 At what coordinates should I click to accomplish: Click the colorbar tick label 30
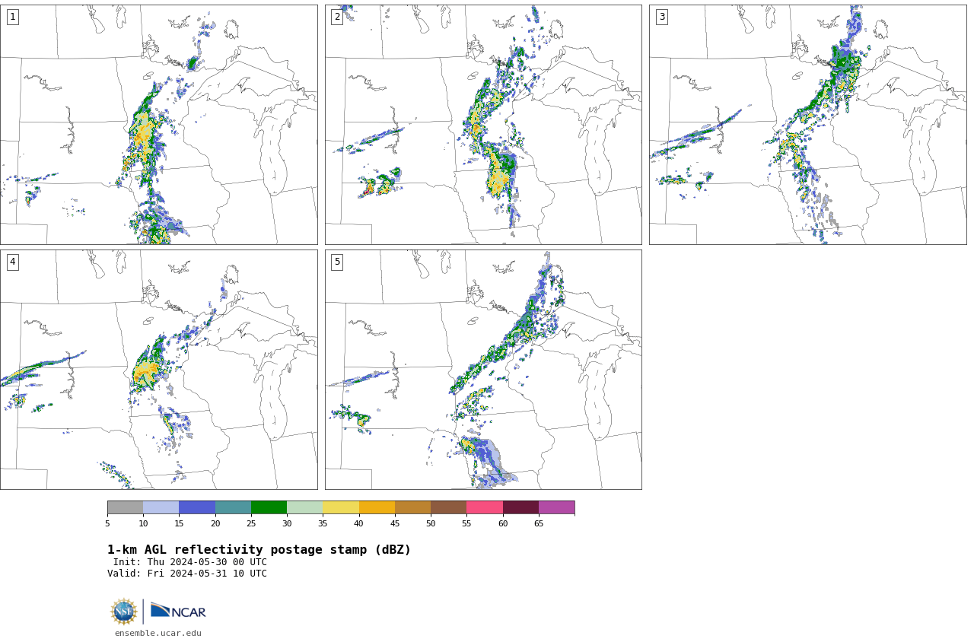[287, 523]
